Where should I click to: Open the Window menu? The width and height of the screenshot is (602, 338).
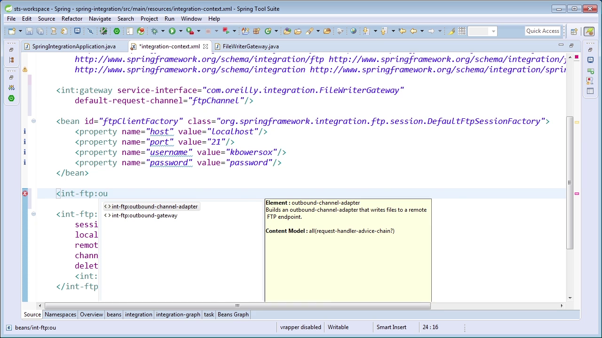pyautogui.click(x=191, y=19)
